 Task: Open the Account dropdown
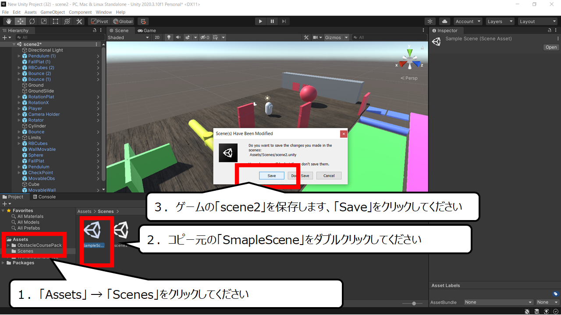pyautogui.click(x=468, y=21)
